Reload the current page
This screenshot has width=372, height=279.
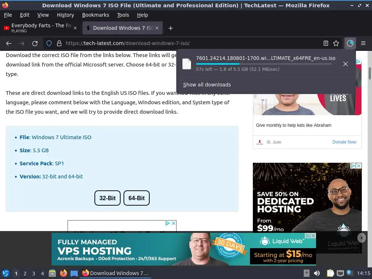[x=35, y=44]
